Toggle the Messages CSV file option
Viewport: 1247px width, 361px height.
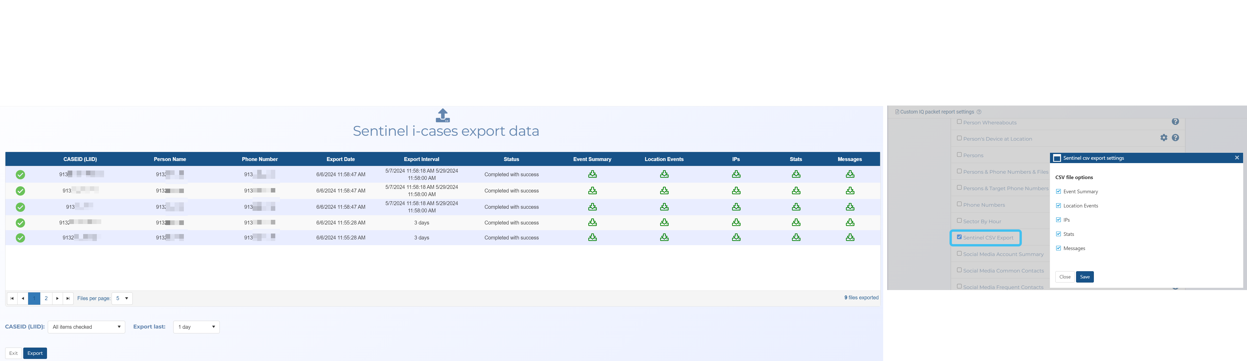pos(1058,248)
